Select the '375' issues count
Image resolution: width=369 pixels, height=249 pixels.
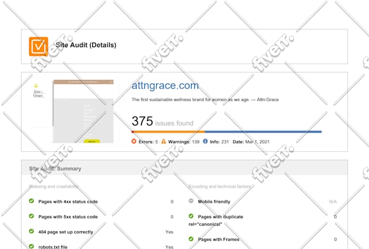(x=142, y=121)
